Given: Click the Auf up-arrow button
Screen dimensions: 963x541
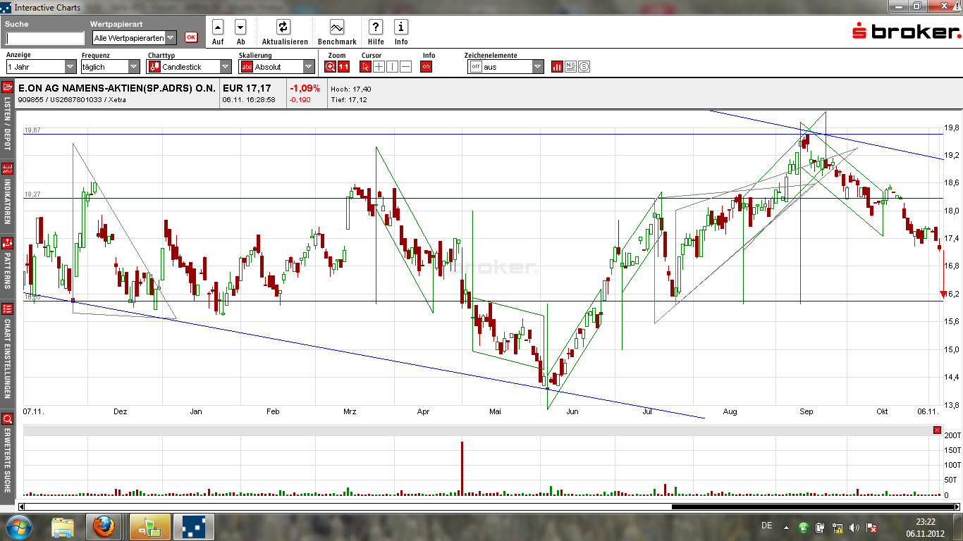Looking at the screenshot, I should [218, 27].
